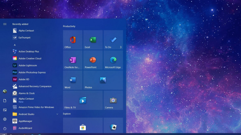Open the Photos tile

click(103, 80)
